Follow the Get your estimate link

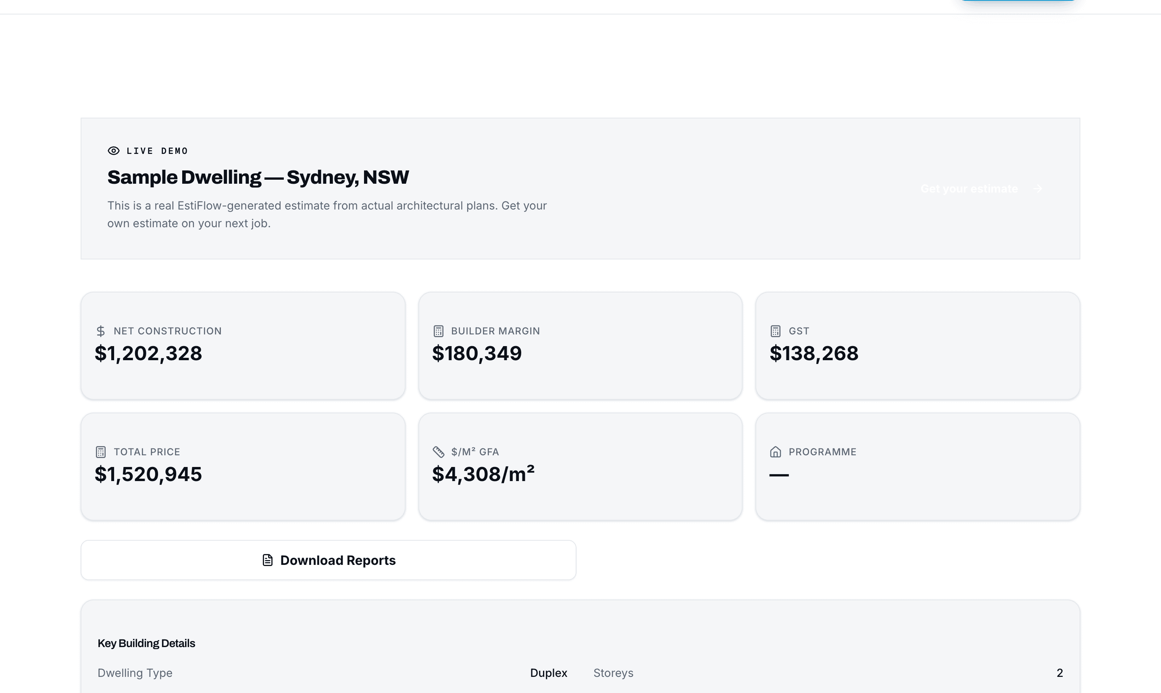[982, 189]
